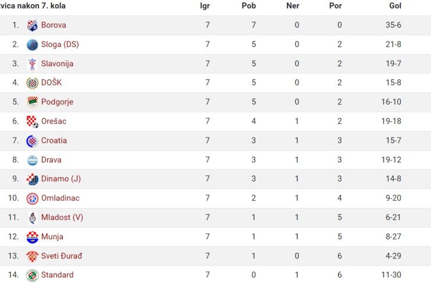Click the DOŠK club crest icon
The image size is (431, 283).
point(32,83)
